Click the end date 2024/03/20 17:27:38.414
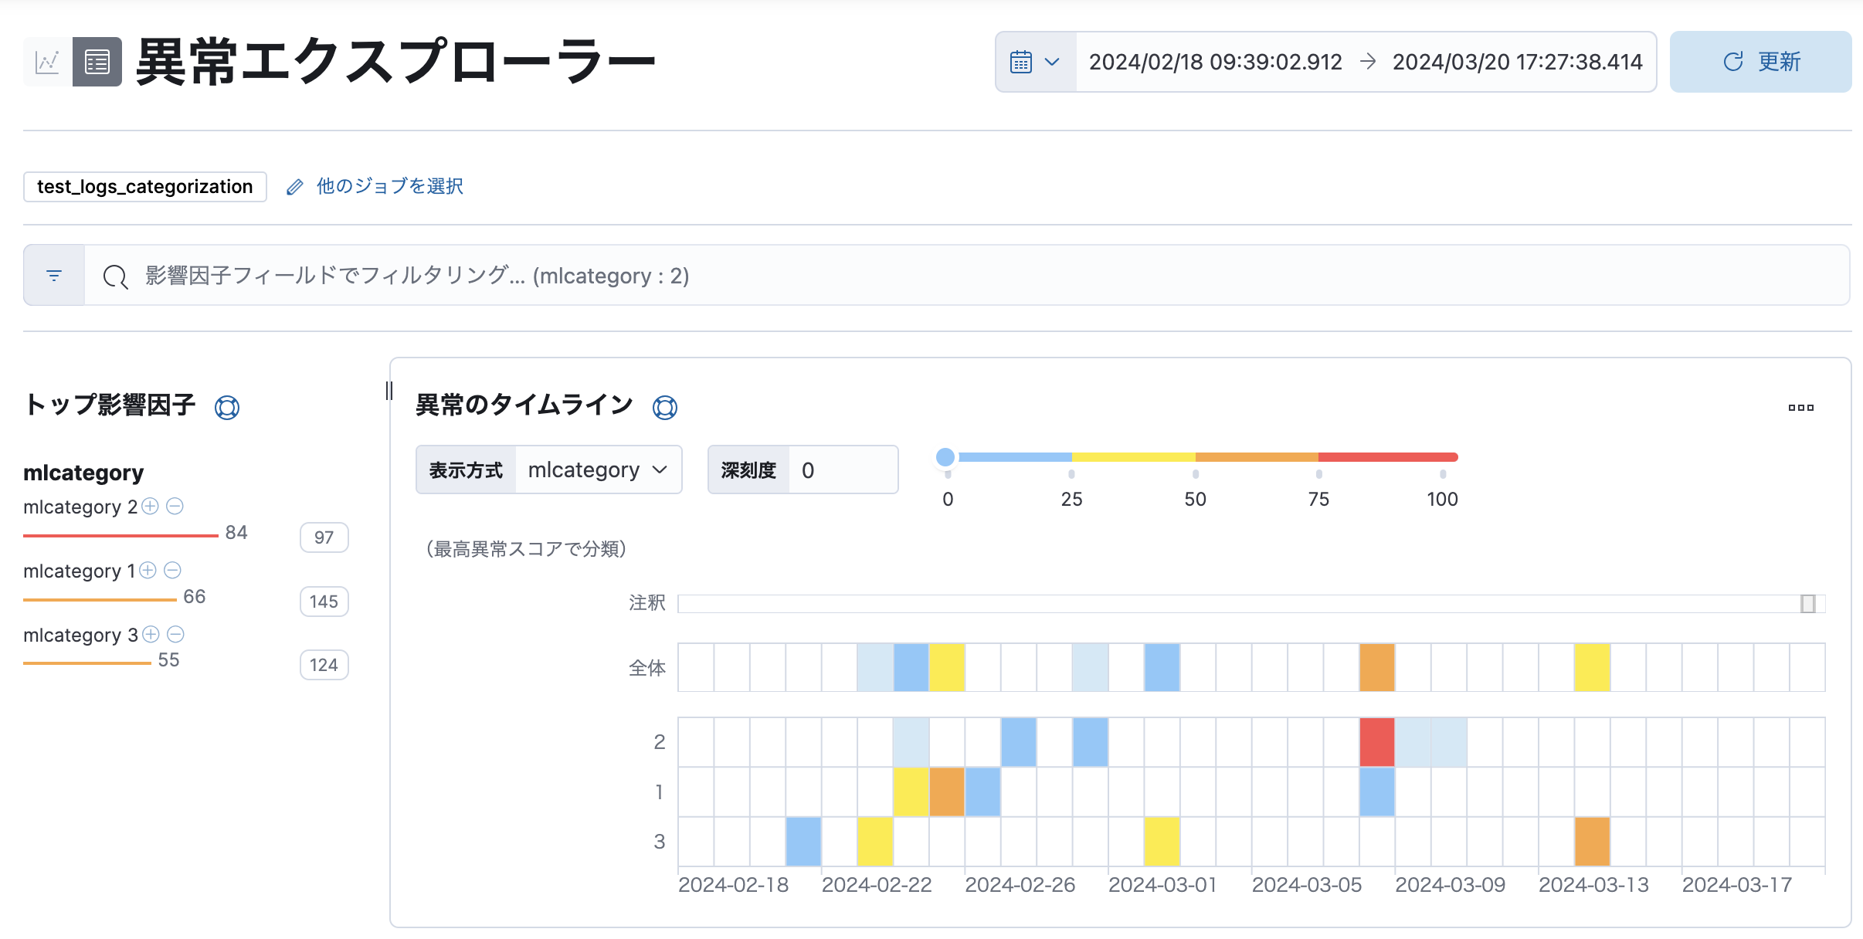The image size is (1863, 939). [x=1517, y=62]
